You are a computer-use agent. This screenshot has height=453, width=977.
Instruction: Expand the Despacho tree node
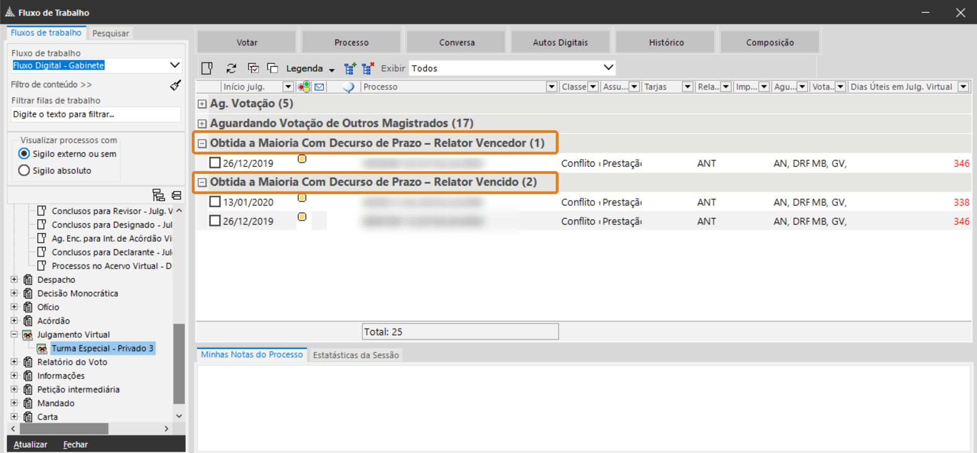tap(14, 279)
